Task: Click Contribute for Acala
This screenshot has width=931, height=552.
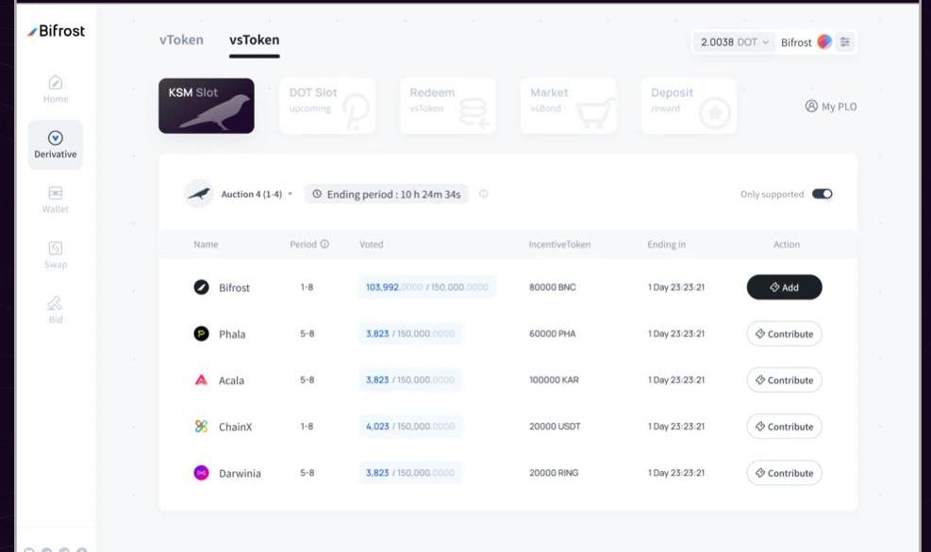Action: coord(785,380)
